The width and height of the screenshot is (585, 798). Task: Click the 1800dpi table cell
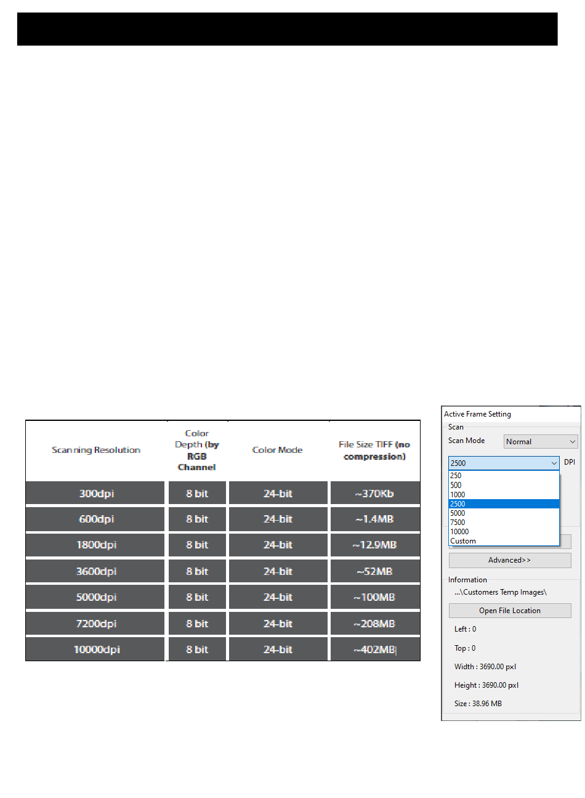coord(95,545)
